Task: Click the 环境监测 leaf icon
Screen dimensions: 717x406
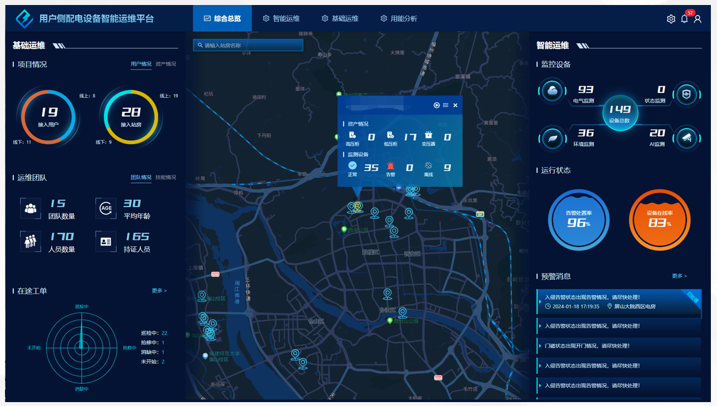Action: pos(552,138)
